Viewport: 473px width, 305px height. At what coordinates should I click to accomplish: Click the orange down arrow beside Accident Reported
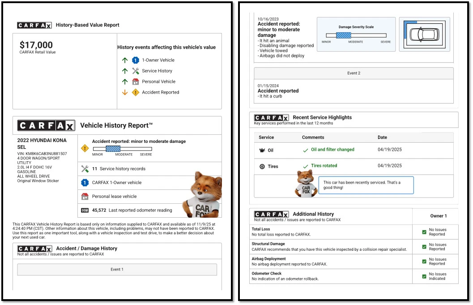pos(125,92)
